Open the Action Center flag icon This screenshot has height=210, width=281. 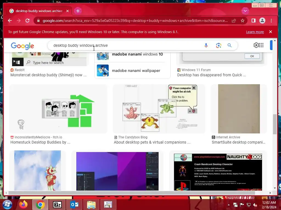coord(242,205)
